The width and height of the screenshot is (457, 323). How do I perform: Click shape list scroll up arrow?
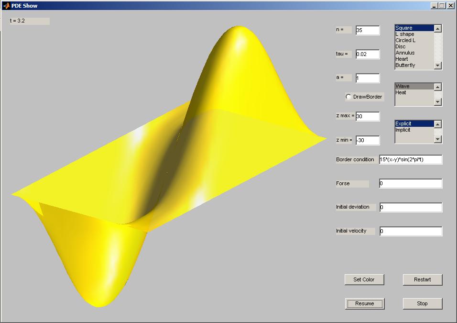coord(438,28)
